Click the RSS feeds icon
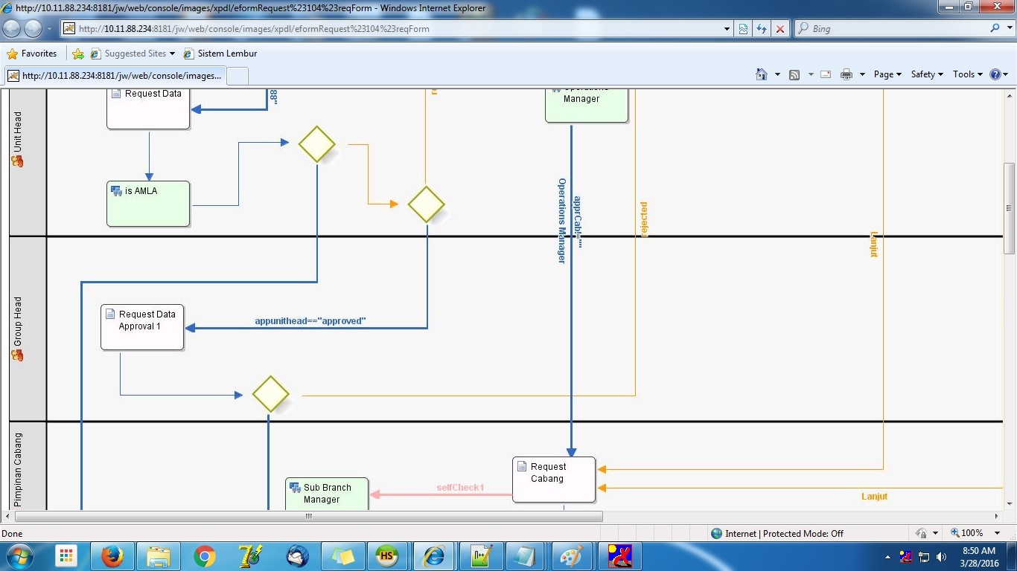1017x571 pixels. pyautogui.click(x=794, y=74)
